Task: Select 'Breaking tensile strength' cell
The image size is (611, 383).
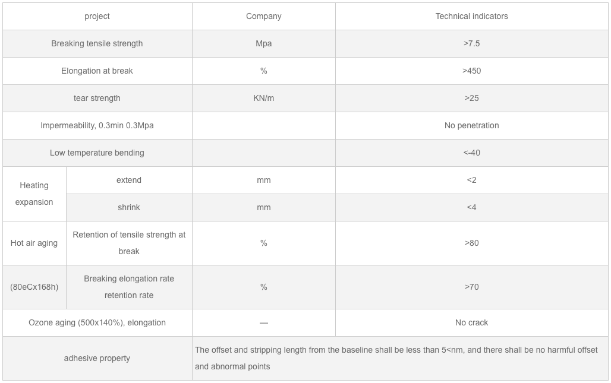Action: click(97, 43)
